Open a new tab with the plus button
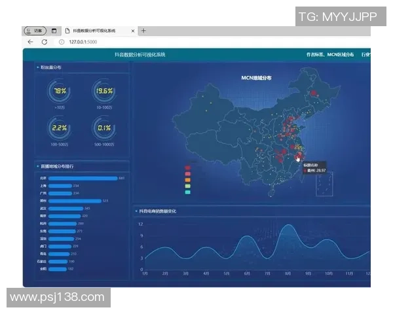 tap(143, 31)
